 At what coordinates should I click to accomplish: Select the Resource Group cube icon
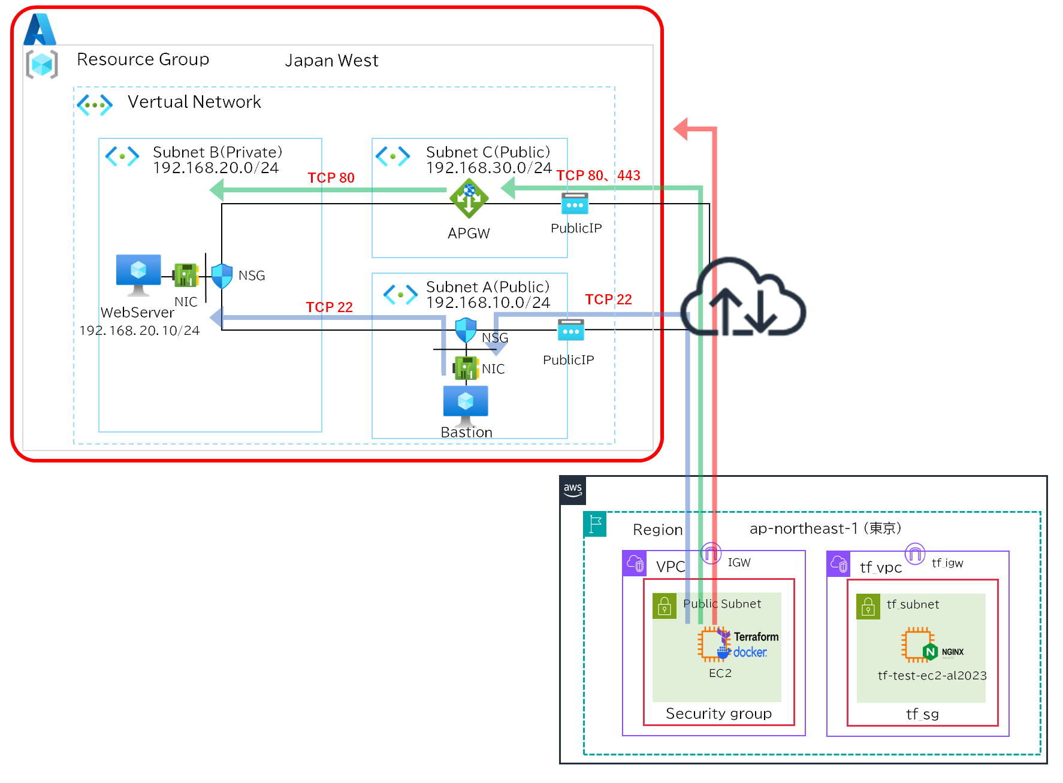[x=42, y=64]
